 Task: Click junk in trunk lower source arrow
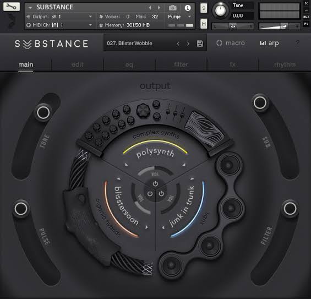pos(163,227)
